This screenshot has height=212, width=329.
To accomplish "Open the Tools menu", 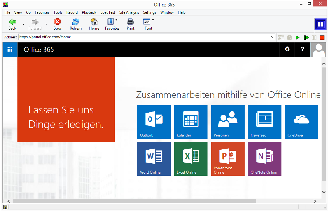I will point(58,12).
